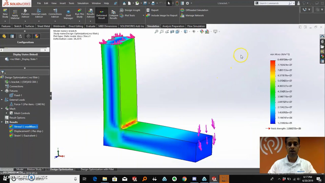Launch the Fixtures Advisor
Screen dimensions: 325x183
(x=25, y=14)
